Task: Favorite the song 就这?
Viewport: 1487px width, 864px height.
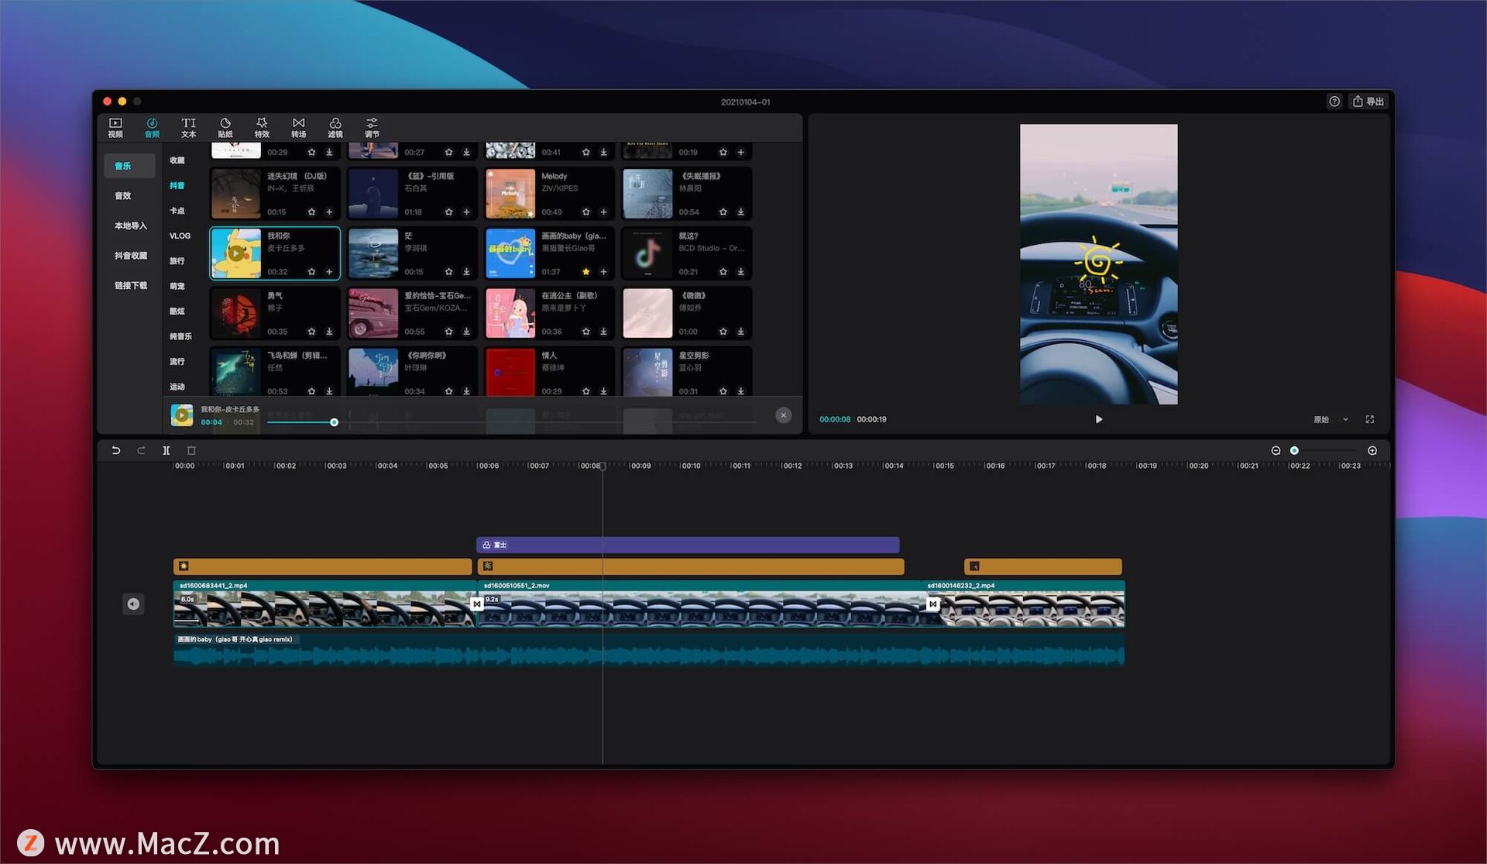Action: pos(723,272)
